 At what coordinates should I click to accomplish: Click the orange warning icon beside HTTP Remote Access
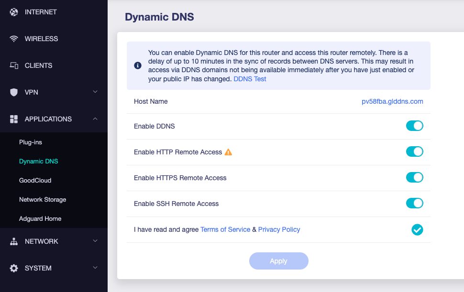click(228, 152)
